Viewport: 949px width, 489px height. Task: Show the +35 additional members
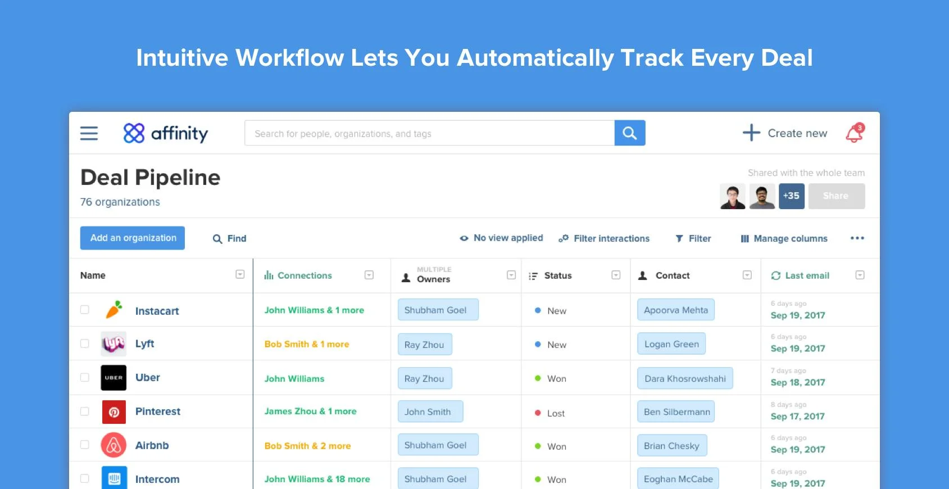coord(792,196)
